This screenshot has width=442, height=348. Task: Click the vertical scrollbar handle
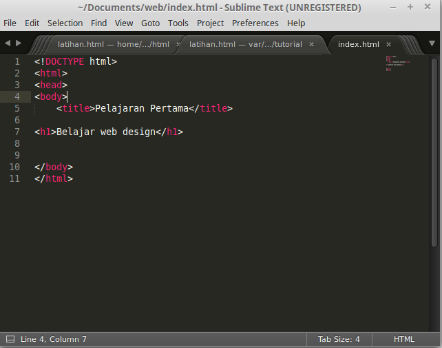434,152
